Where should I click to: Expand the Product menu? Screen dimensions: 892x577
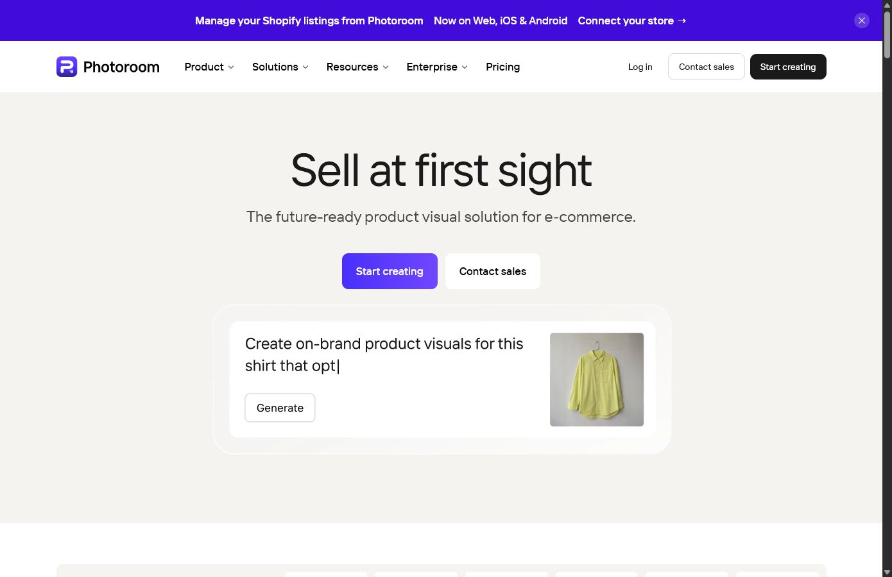click(x=209, y=67)
